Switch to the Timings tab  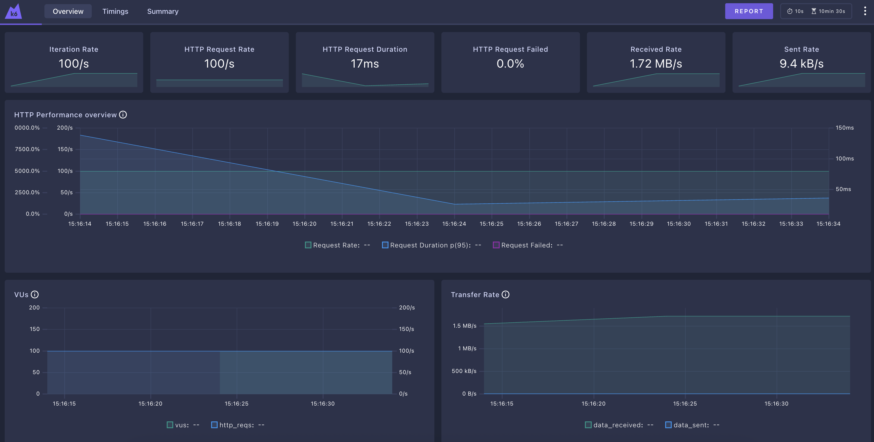(x=115, y=11)
